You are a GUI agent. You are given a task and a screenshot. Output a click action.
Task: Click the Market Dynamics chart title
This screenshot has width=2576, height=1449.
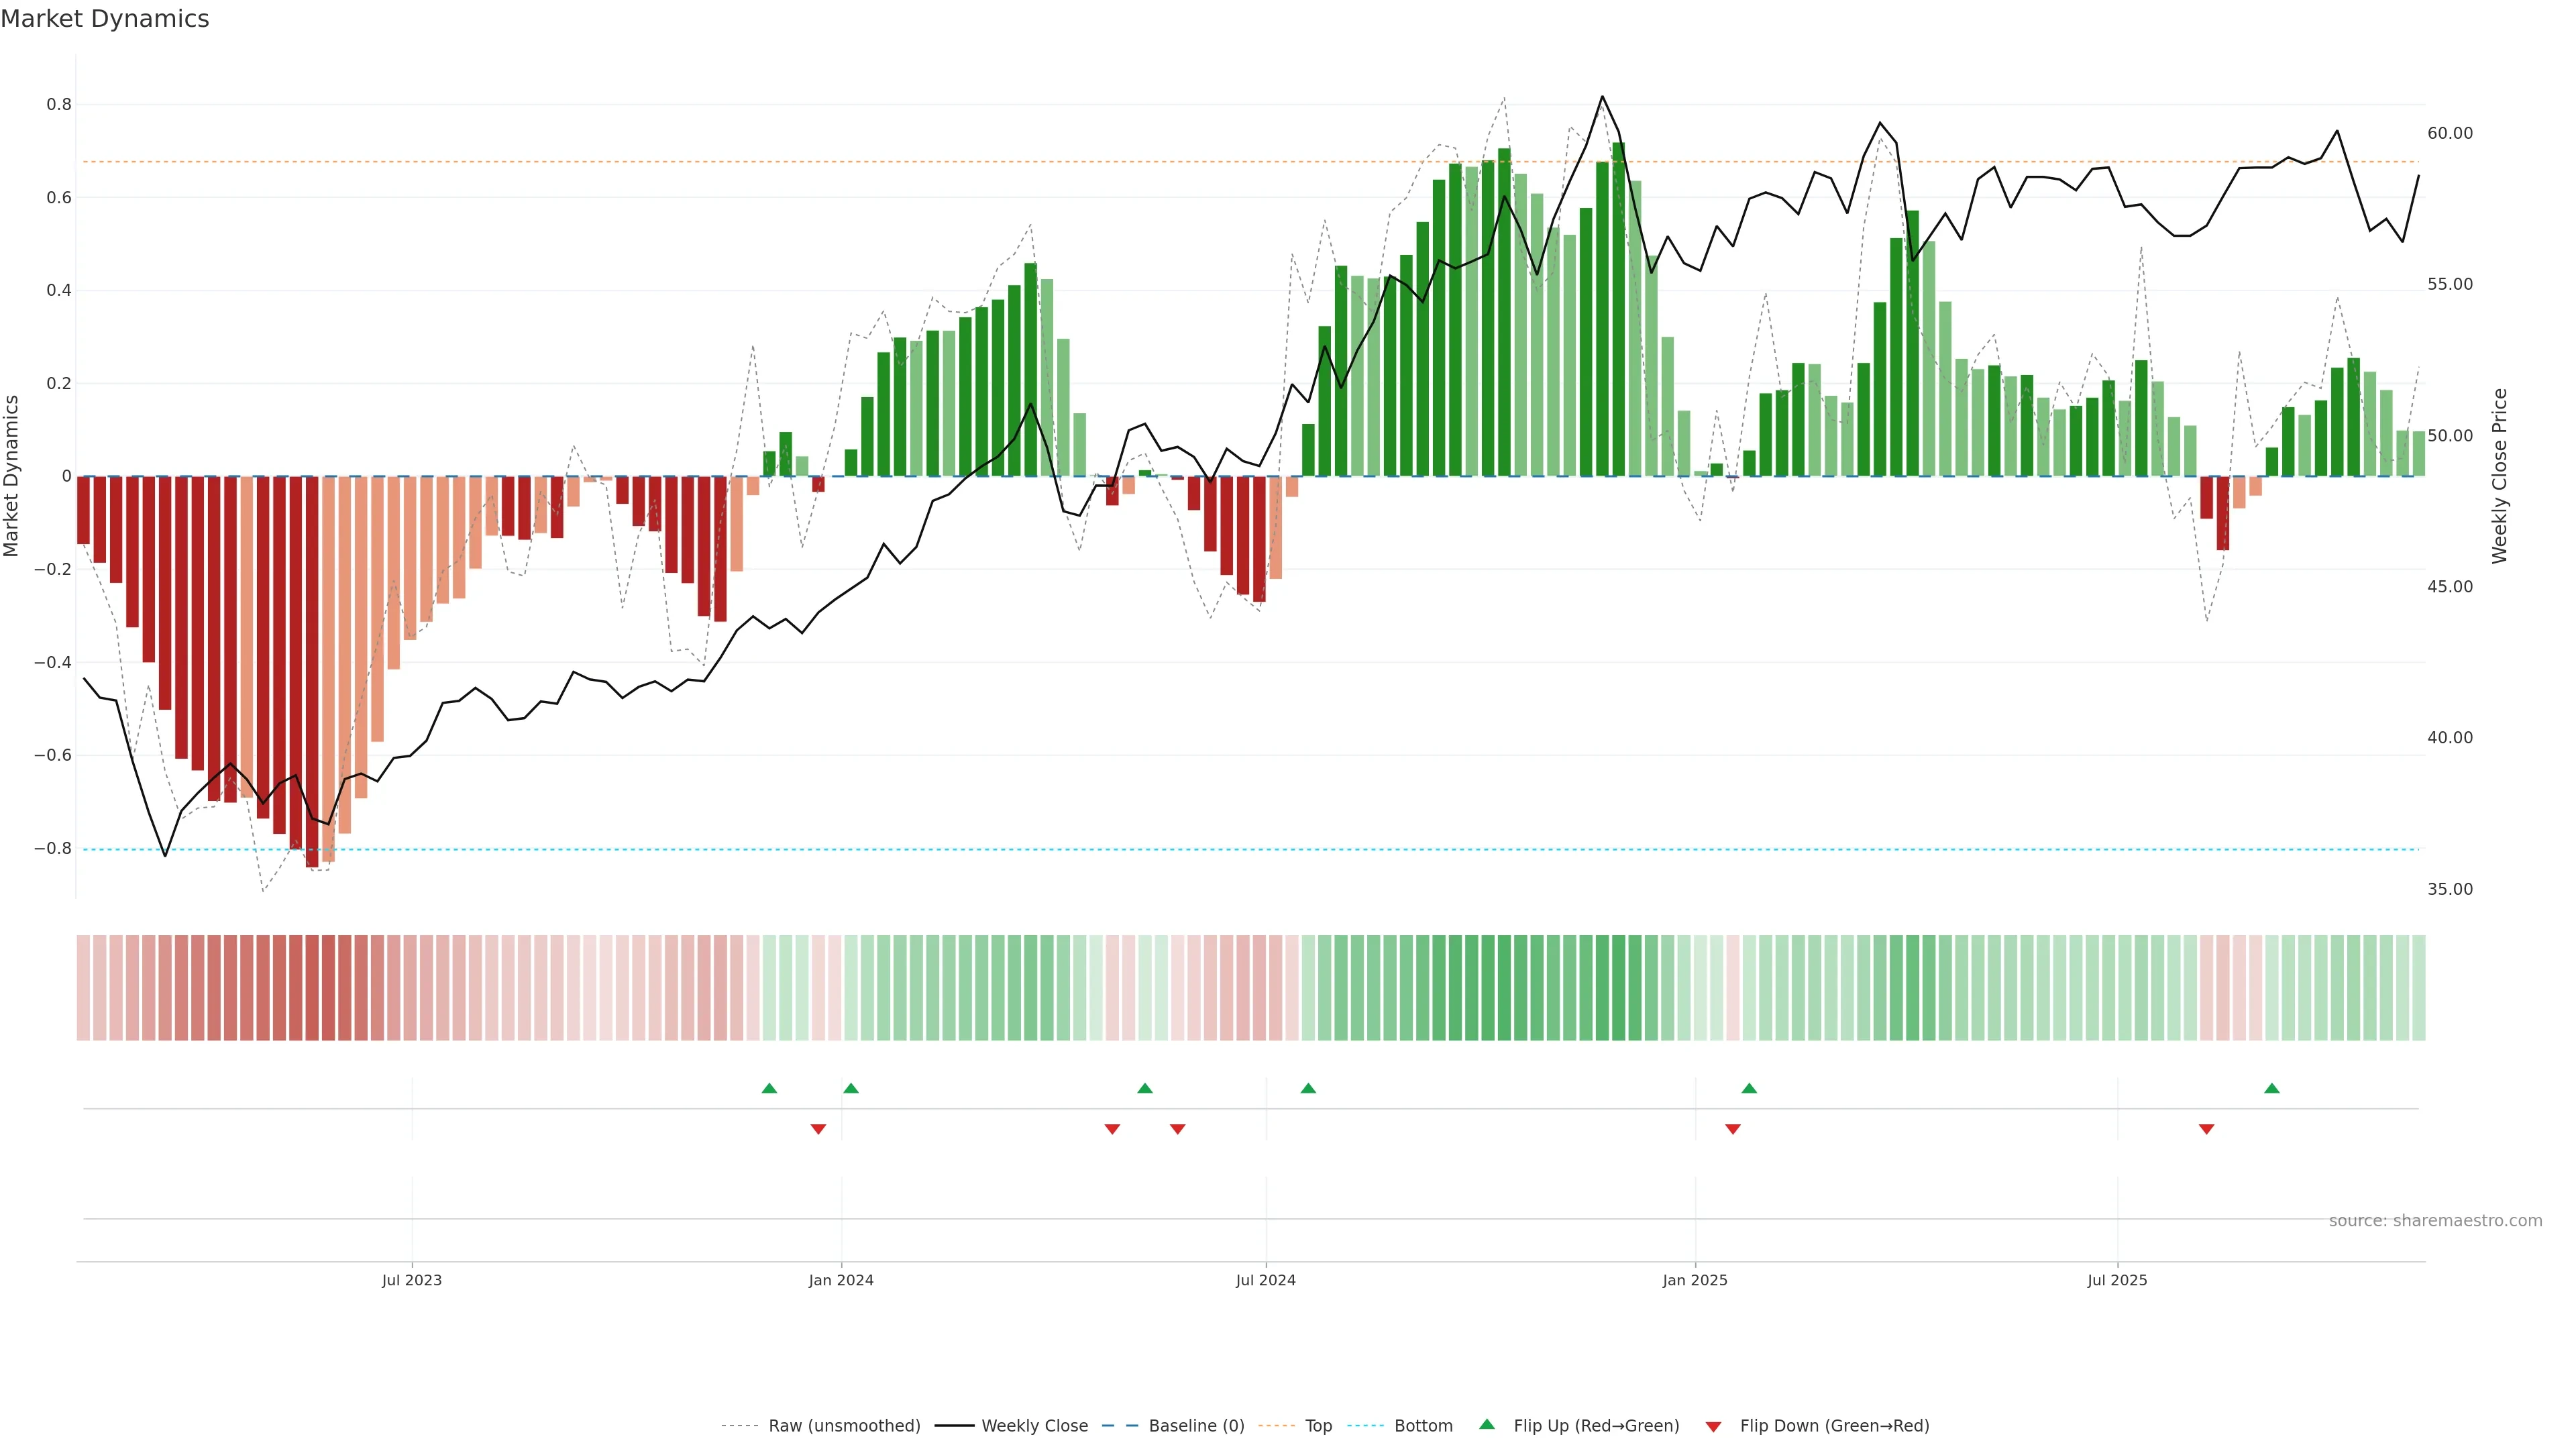pos(105,19)
